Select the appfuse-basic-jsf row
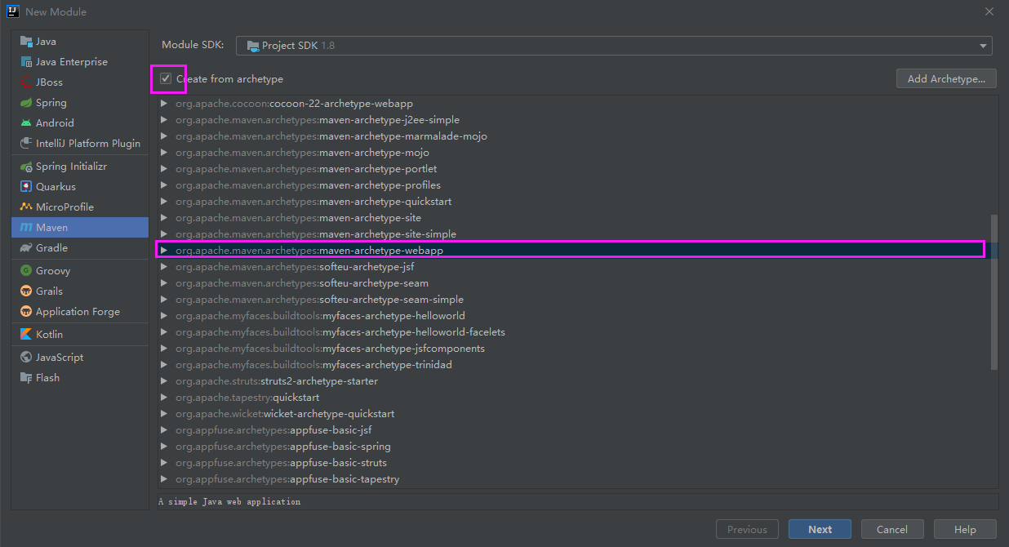This screenshot has height=547, width=1009. (x=573, y=430)
